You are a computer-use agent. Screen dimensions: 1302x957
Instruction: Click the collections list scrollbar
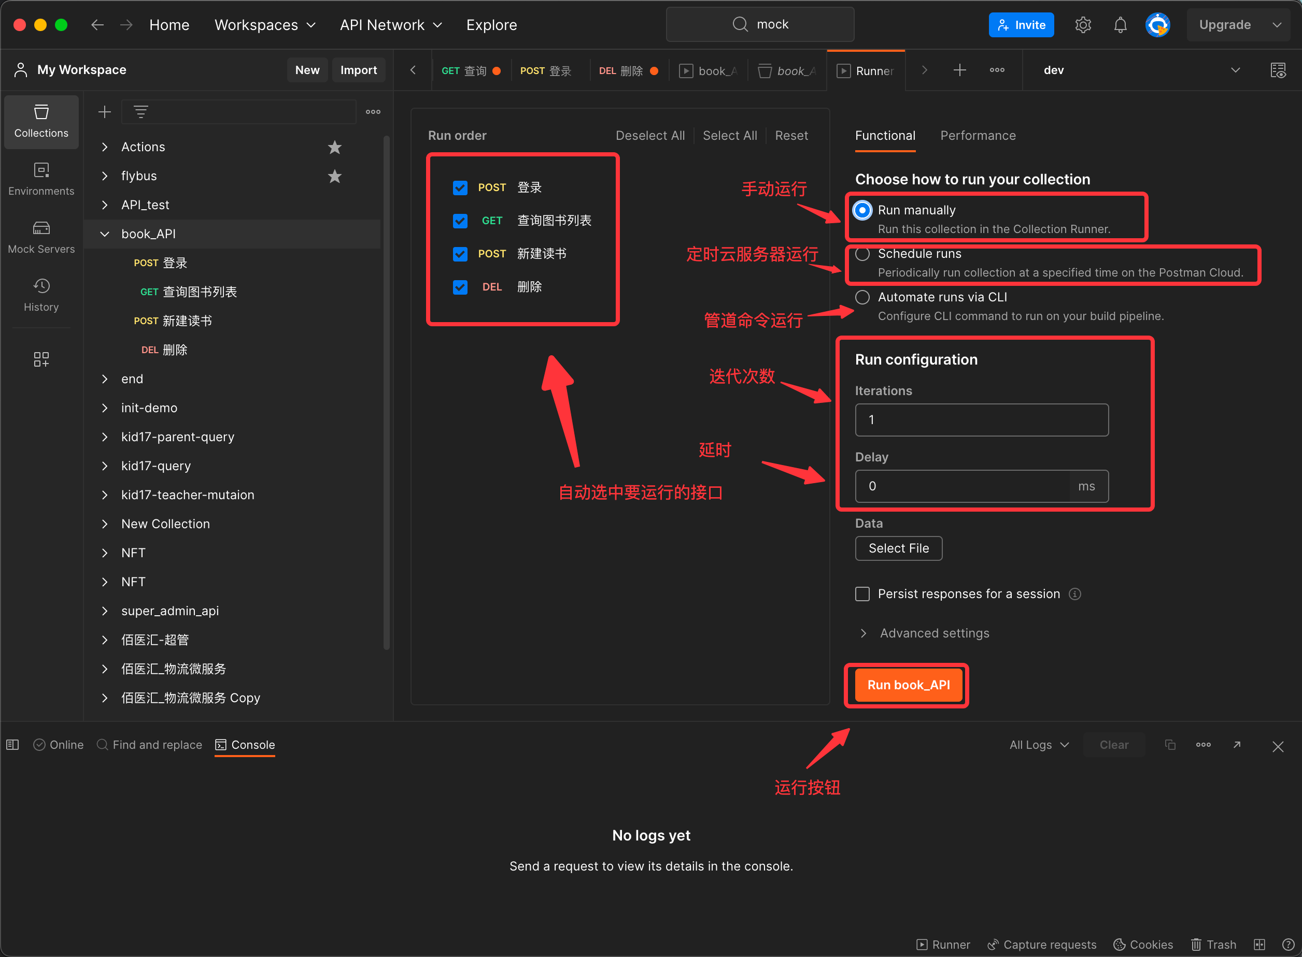tap(386, 392)
